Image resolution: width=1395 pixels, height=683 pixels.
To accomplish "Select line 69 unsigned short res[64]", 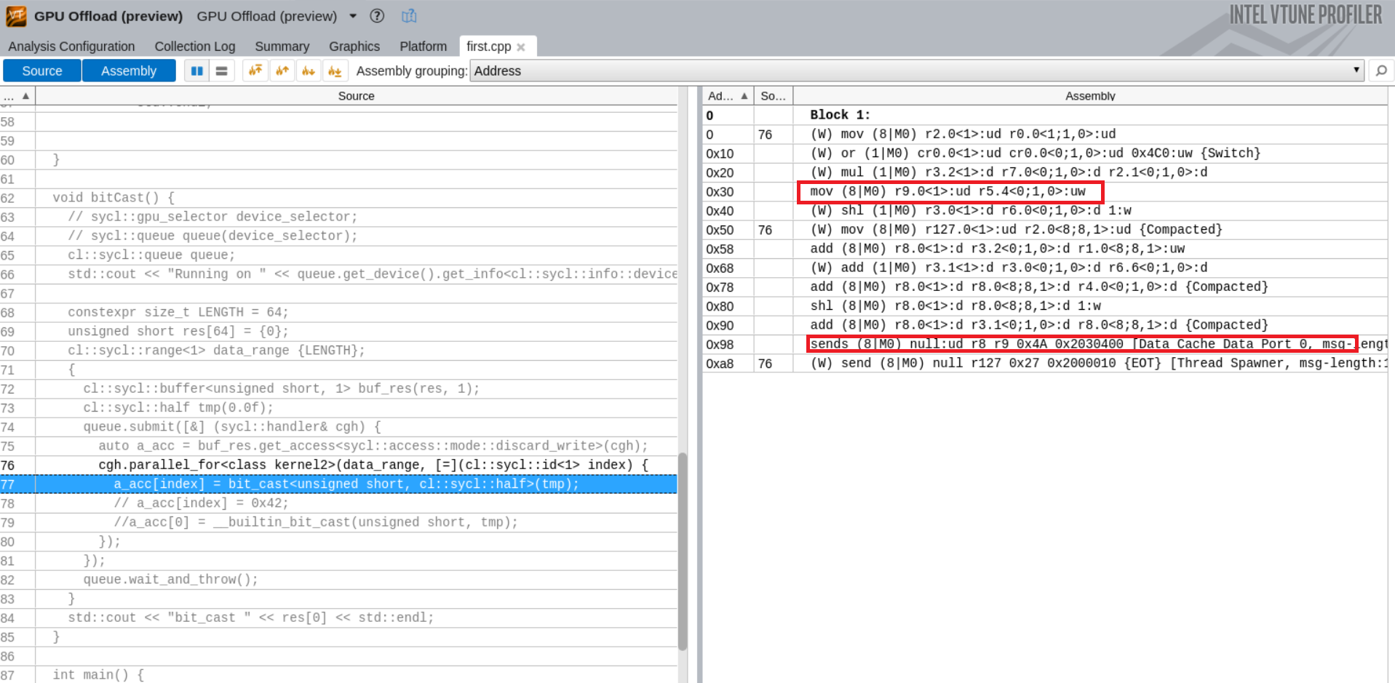I will coord(338,331).
